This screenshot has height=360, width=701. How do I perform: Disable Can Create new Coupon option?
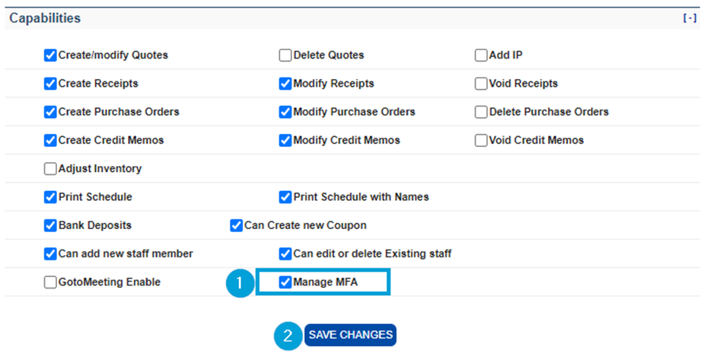click(237, 225)
